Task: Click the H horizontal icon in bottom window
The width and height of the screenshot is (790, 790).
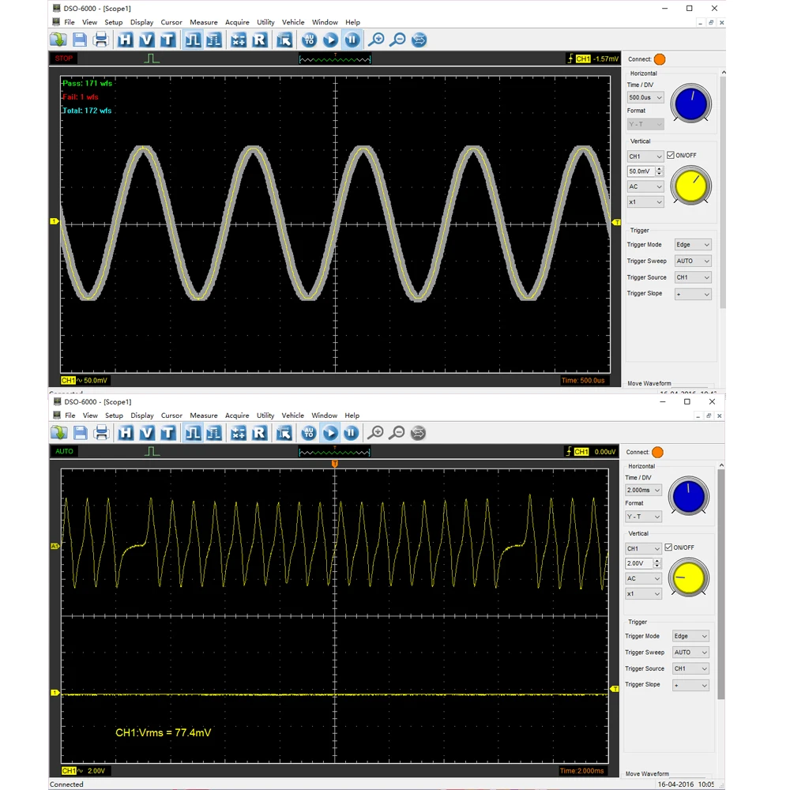Action: [126, 433]
